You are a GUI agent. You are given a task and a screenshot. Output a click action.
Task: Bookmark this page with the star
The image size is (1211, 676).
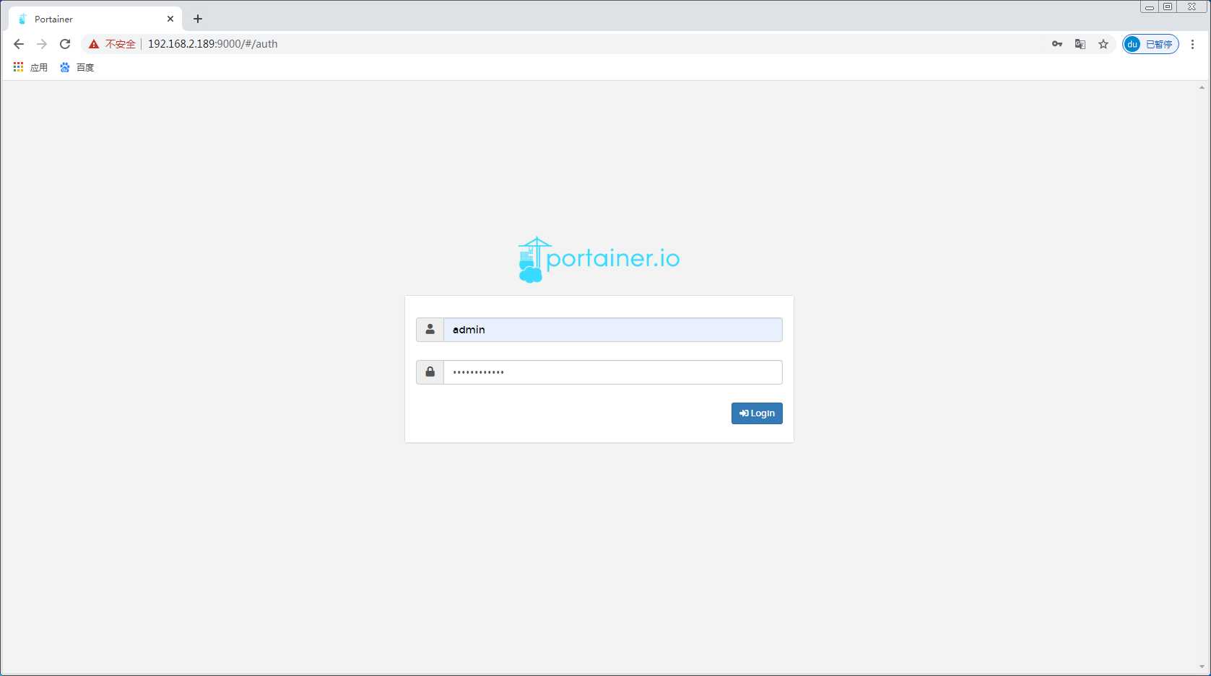point(1103,44)
